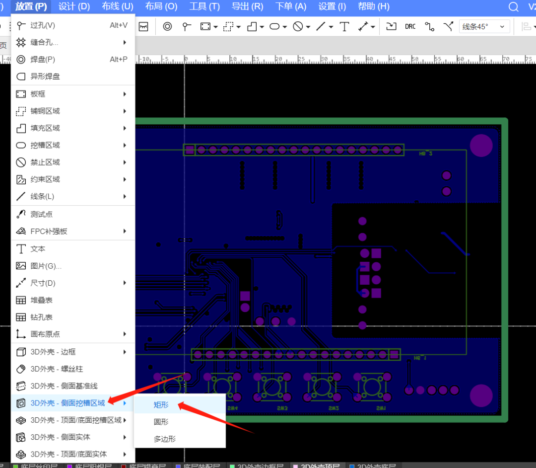Screen dimensions: 536x468
Task: Click the box-with-arrow icon left of DRC
Action: pyautogui.click(x=391, y=26)
